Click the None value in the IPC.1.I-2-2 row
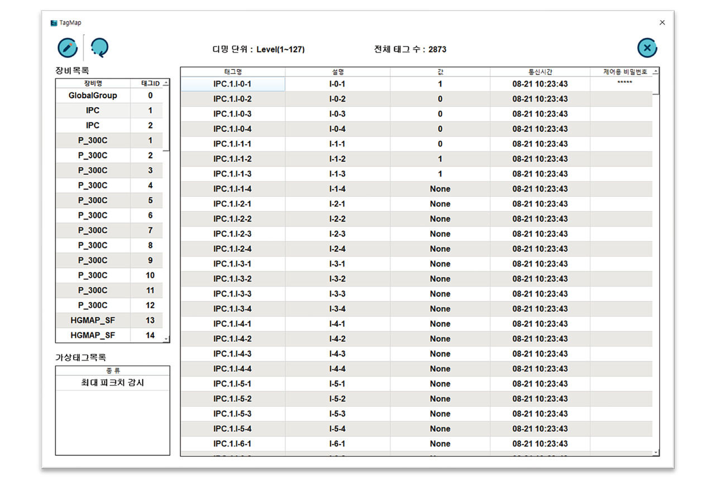Screen dimensions: 715x477 pos(440,219)
